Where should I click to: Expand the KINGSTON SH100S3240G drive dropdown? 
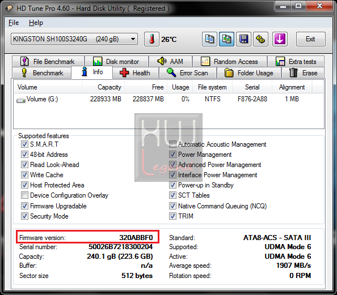coord(74,39)
